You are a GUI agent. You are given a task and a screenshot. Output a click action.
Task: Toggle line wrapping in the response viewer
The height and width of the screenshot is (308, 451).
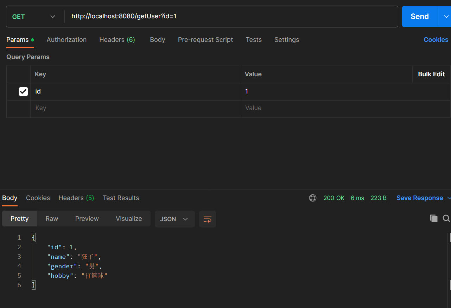207,219
